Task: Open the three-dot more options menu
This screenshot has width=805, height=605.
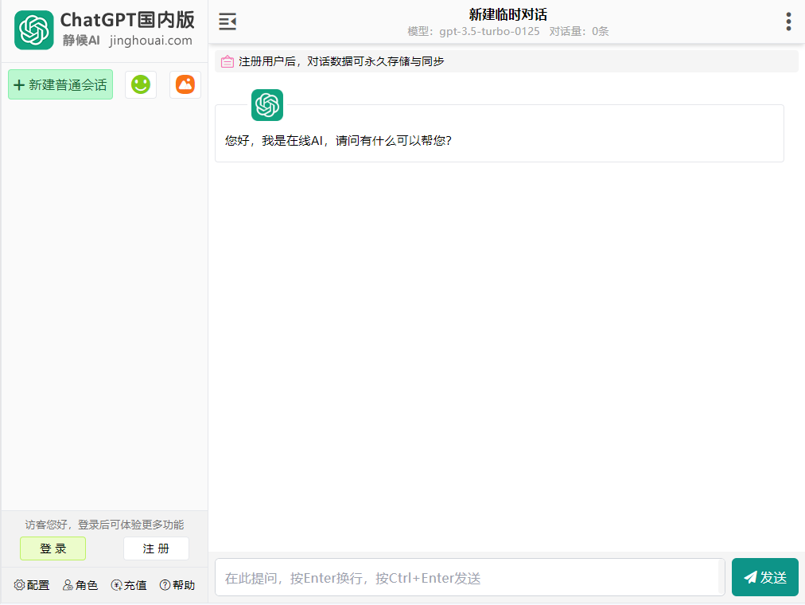Action: (x=788, y=21)
